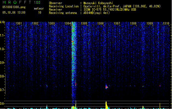Image resolution: width=172 pixels, height=109 pixels.
Task: Click the 0.9 kHz axis label
Action: point(2,63)
